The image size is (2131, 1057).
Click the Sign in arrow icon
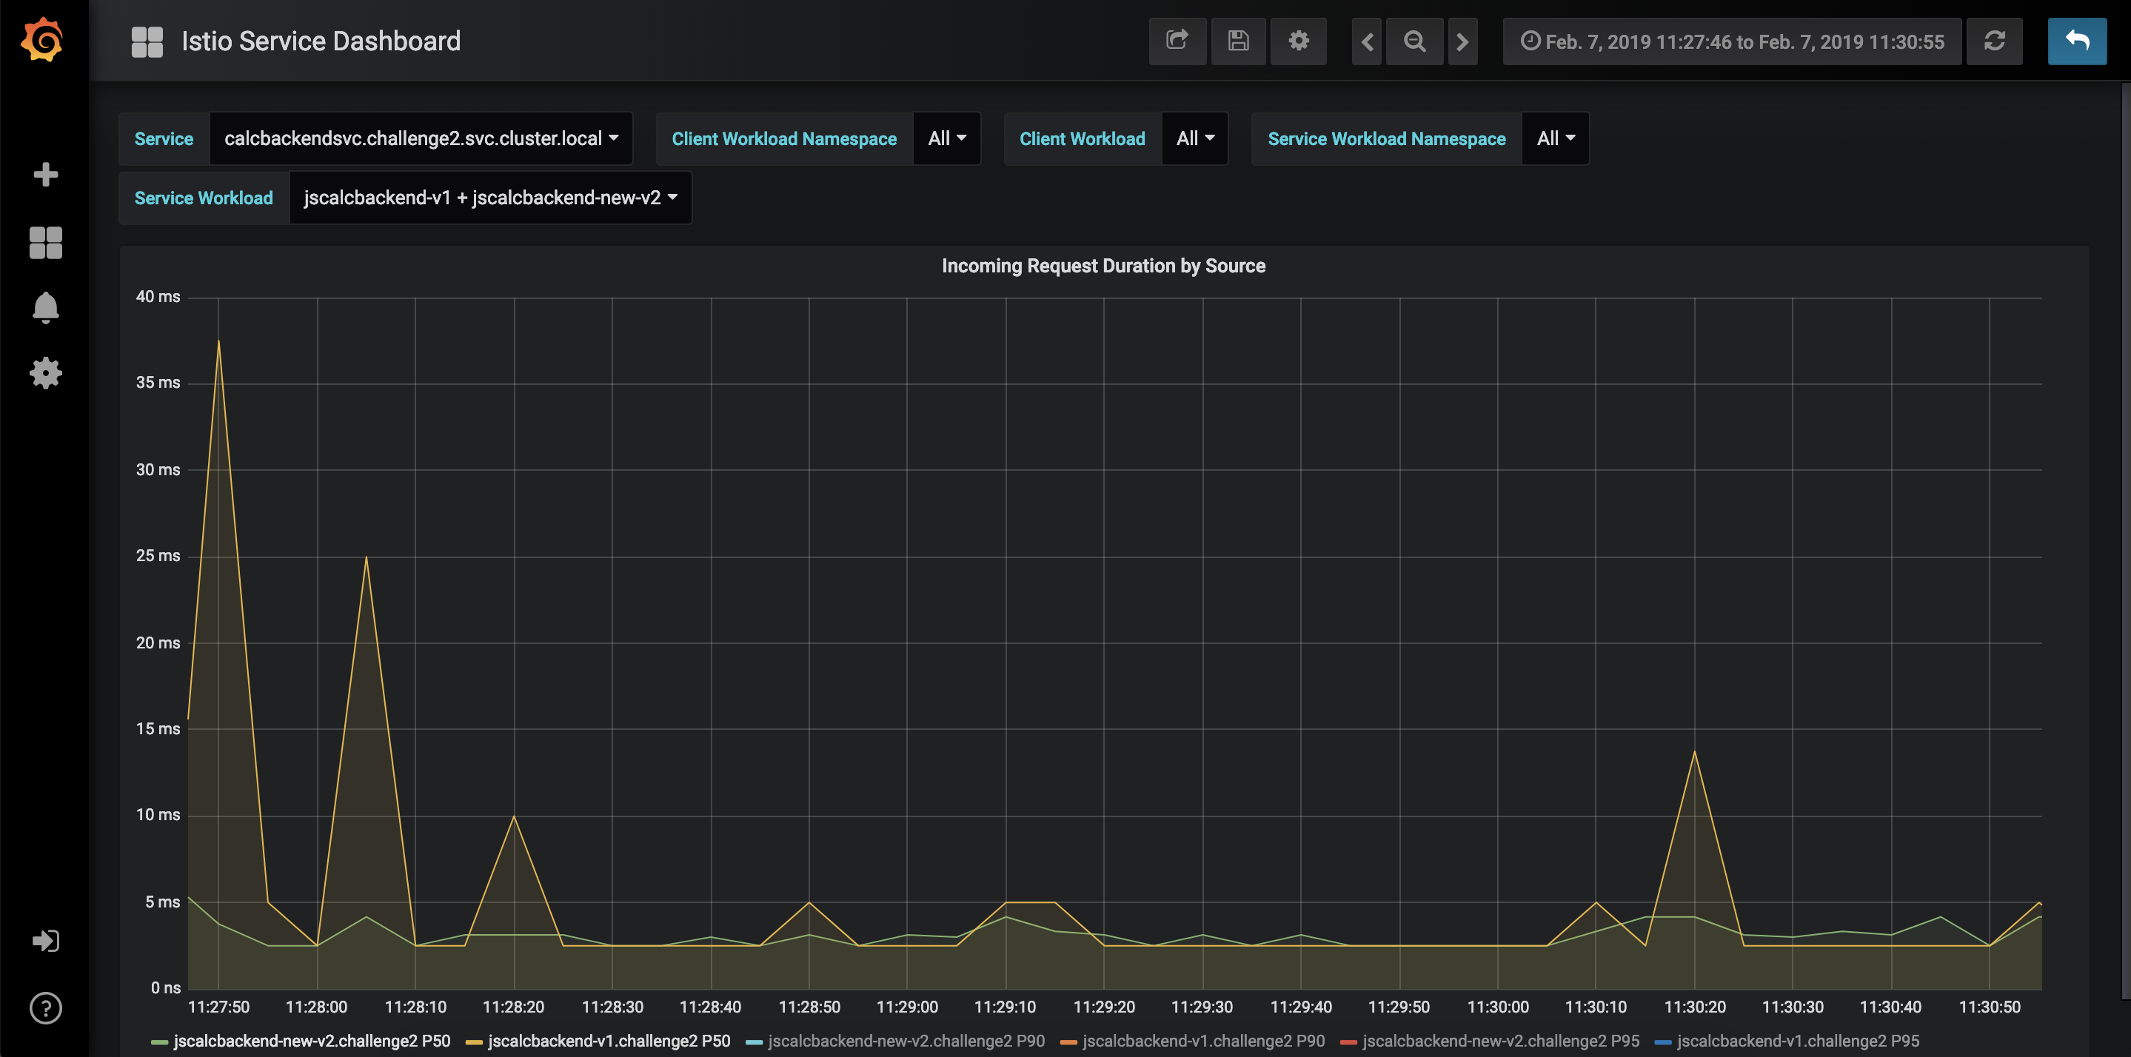45,942
